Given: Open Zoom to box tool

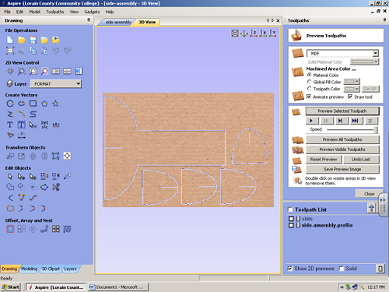Looking at the screenshot, I should (x=21, y=71).
